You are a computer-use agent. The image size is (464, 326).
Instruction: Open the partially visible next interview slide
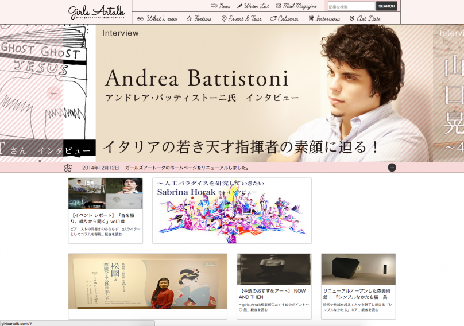coord(448,93)
